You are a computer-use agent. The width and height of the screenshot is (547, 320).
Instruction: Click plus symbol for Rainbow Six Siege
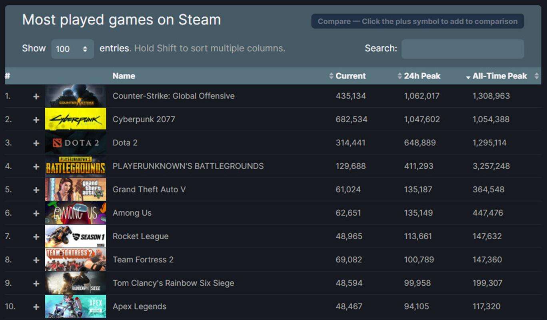click(x=36, y=284)
